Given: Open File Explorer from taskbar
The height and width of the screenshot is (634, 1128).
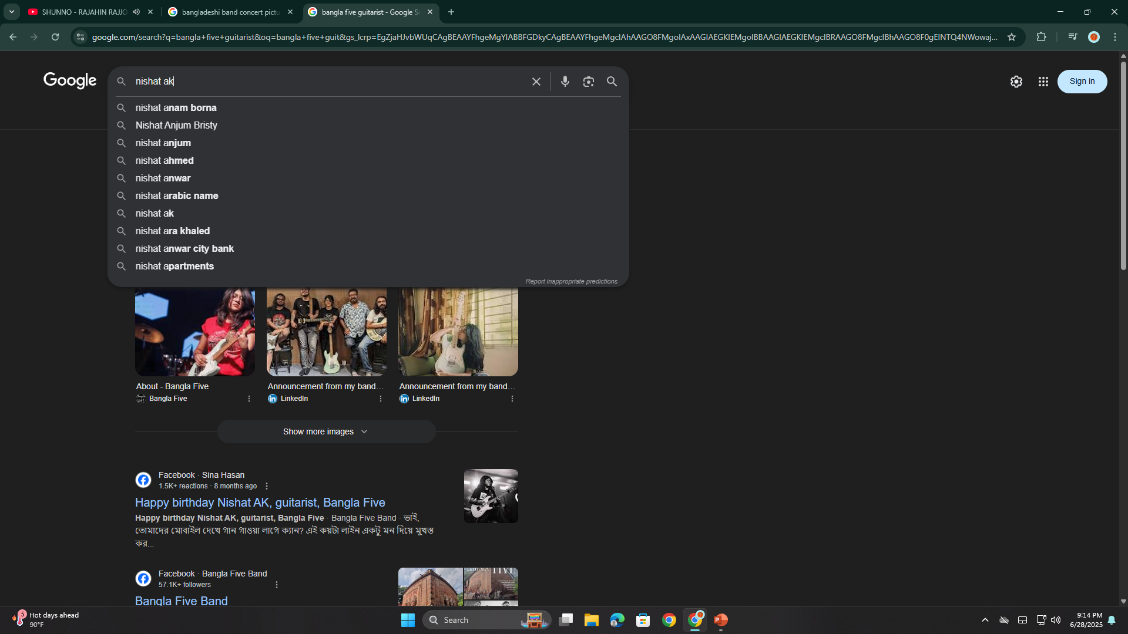Looking at the screenshot, I should (592, 620).
